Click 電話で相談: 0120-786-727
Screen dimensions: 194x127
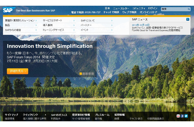tap(86, 12)
